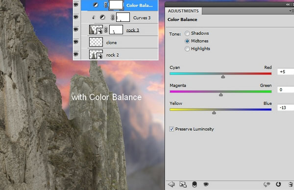Click the Curves 3 adjustment icon
This screenshot has width=294, height=190.
pos(102,18)
